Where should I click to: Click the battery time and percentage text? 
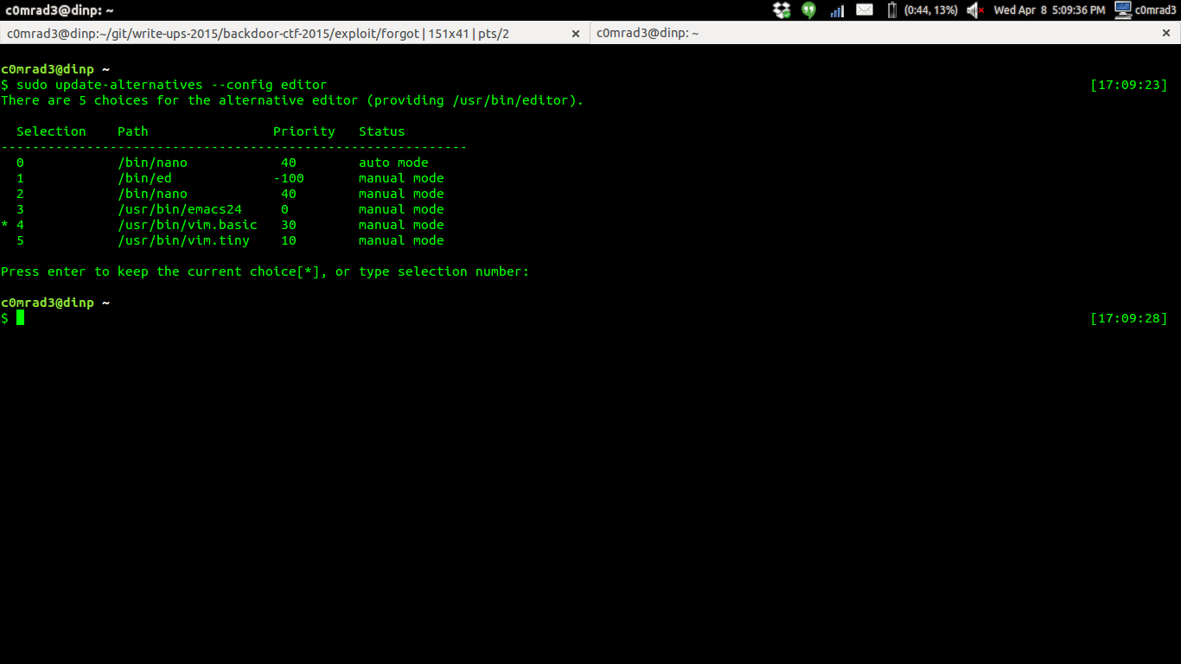point(930,10)
